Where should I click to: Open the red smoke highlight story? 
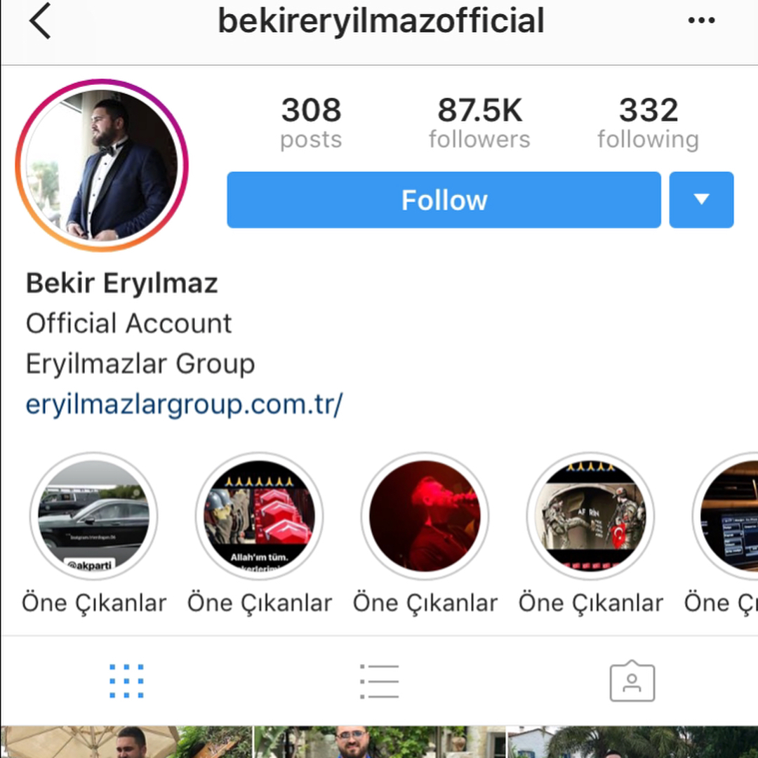pos(425,516)
